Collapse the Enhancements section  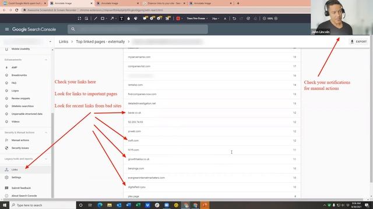point(46,60)
